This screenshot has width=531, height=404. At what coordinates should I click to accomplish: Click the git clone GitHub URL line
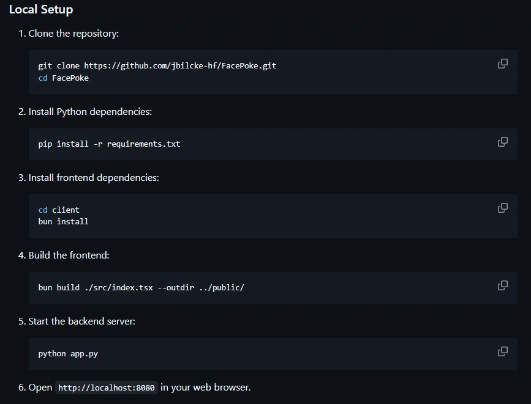point(157,65)
